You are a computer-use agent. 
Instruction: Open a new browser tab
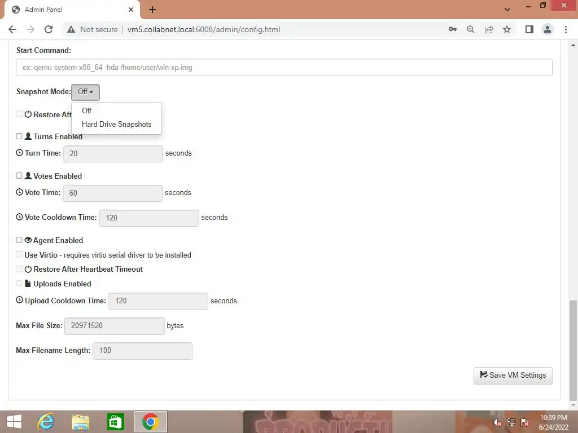[x=152, y=10]
